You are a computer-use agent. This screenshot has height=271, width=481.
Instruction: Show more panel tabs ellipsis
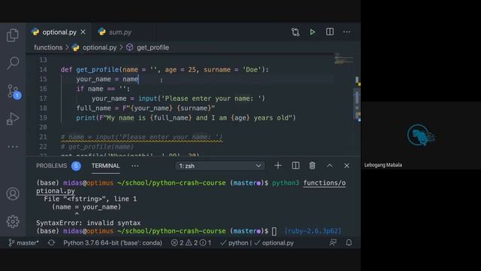point(135,166)
